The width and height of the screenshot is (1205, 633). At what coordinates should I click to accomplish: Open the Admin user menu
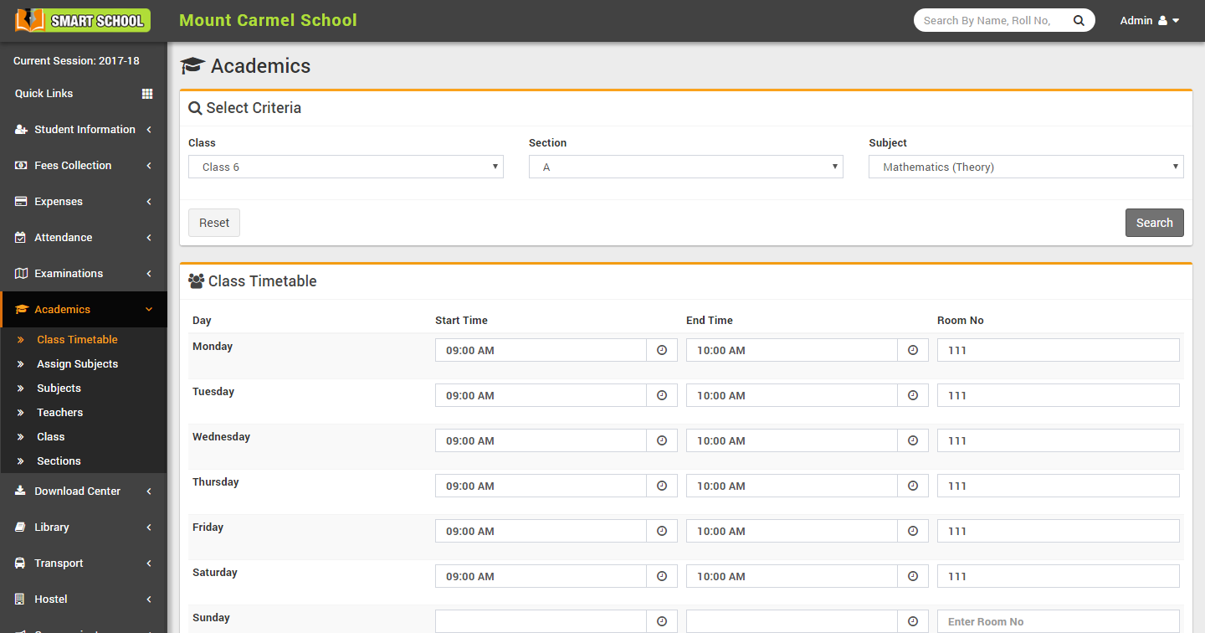pos(1149,21)
